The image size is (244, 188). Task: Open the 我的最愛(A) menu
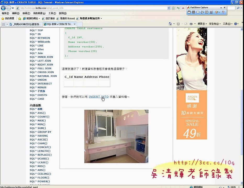pos(39,13)
